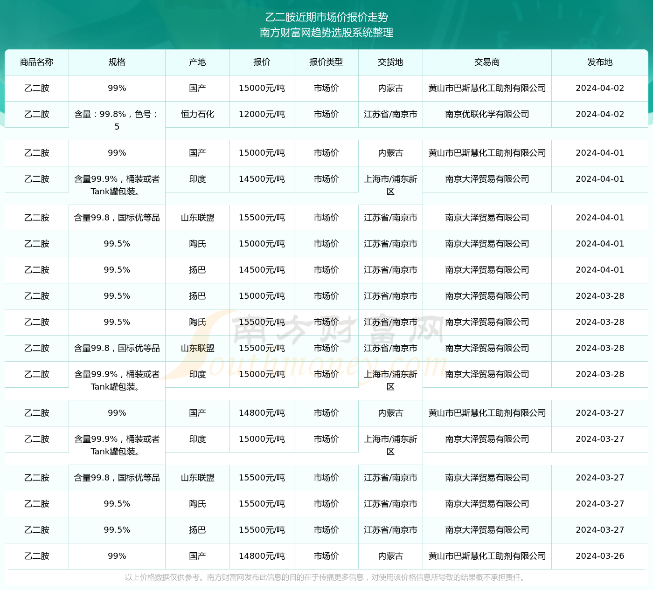Viewport: 653px width, 590px height.
Task: Click 山东联盟 in the 2024-03-28 row
Action: point(197,348)
